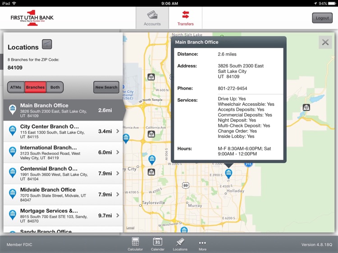This screenshot has height=253, width=338.
Task: Click Night Deposit: Yes service line
Action: point(237,120)
